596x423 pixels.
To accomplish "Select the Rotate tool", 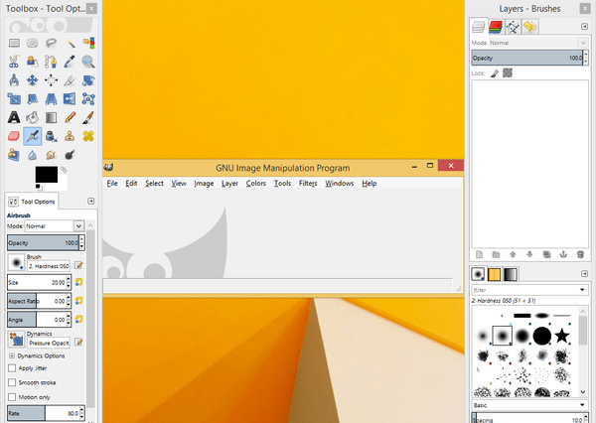I will (88, 80).
